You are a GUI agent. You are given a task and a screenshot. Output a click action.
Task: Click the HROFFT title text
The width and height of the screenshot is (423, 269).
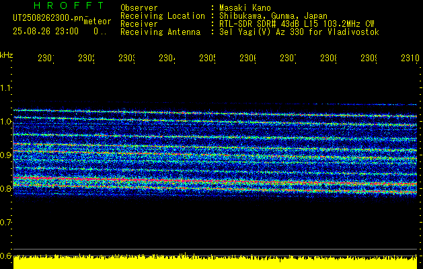tap(69, 5)
